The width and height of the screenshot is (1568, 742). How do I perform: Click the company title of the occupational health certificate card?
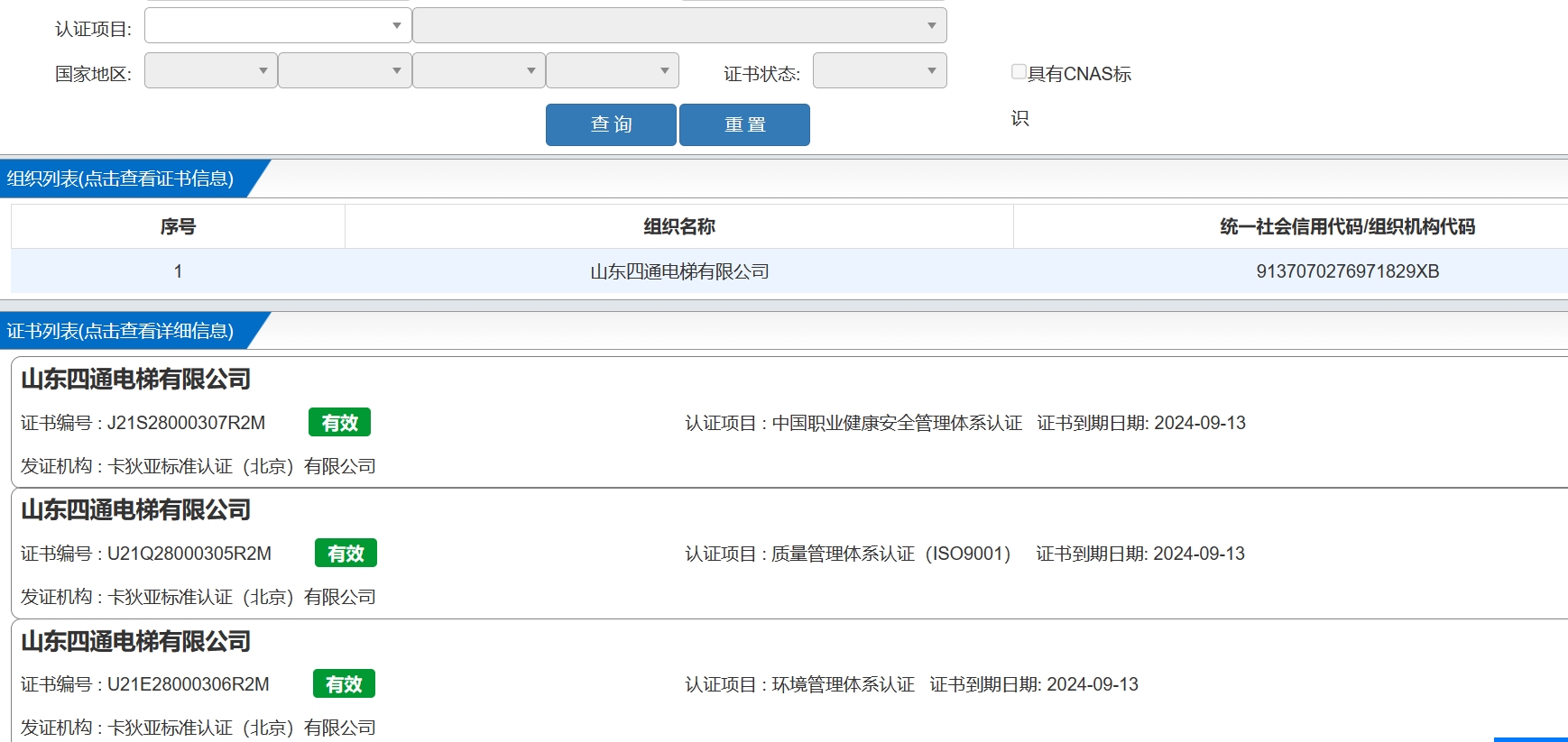135,379
